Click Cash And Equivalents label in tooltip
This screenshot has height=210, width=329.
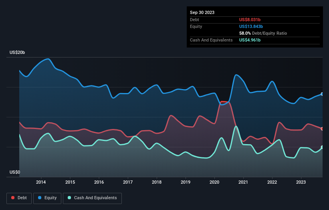pos(211,40)
